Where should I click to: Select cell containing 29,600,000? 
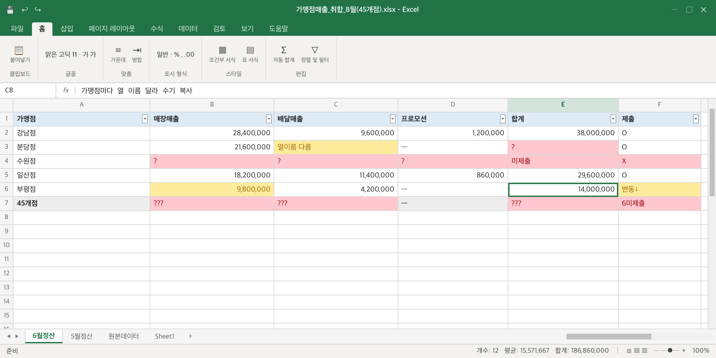(x=563, y=175)
